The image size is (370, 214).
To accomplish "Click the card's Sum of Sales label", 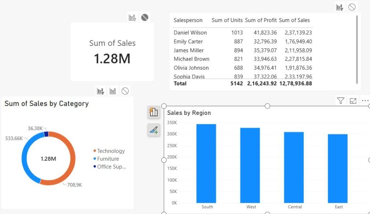I will click(112, 43).
